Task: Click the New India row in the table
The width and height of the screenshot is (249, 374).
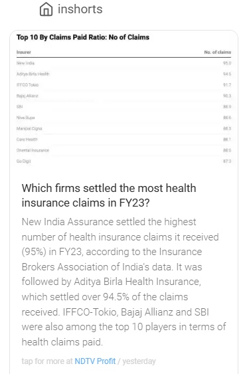Action: coord(124,63)
